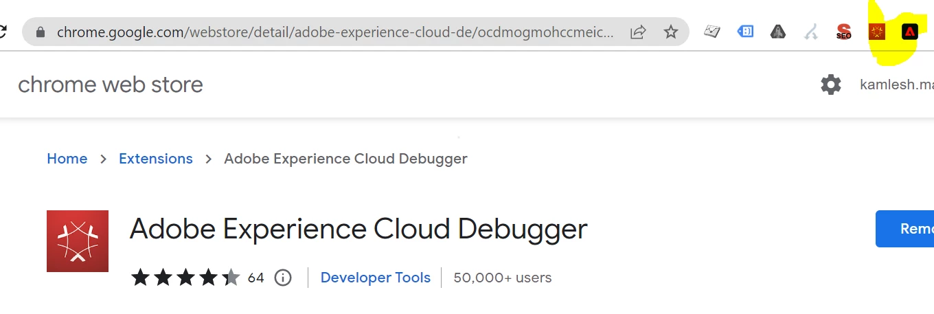Viewport: 934px width, 314px height.
Task: Open Adobe Experience Cloud Debugger toolbar extension
Action: tap(877, 32)
